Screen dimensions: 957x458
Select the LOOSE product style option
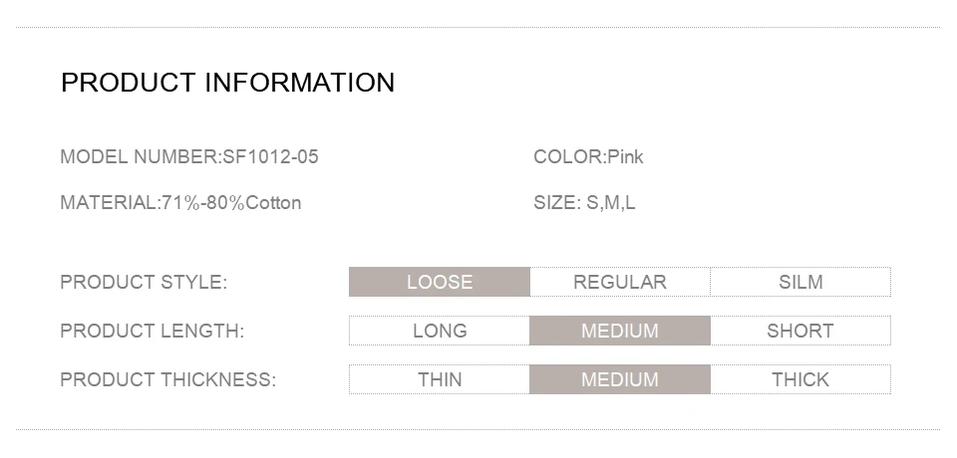[440, 282]
